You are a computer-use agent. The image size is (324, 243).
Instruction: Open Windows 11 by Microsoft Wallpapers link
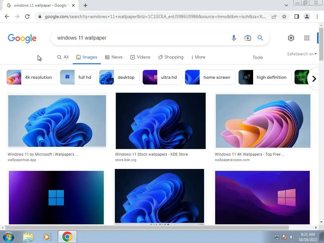43,154
